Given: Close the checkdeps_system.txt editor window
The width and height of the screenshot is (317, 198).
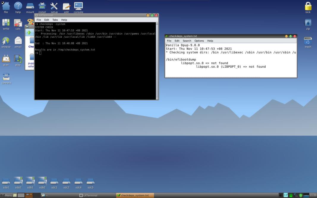Looking at the screenshot, I should coord(295,36).
